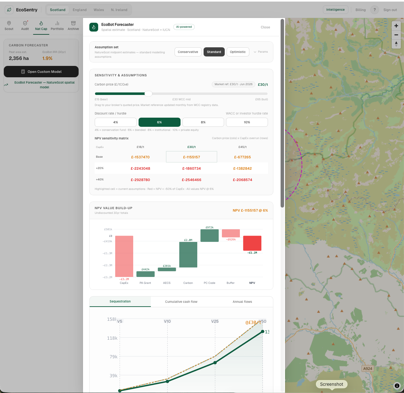
Task: Click the red NPV bar in the waterfall chart
Action: (252, 243)
